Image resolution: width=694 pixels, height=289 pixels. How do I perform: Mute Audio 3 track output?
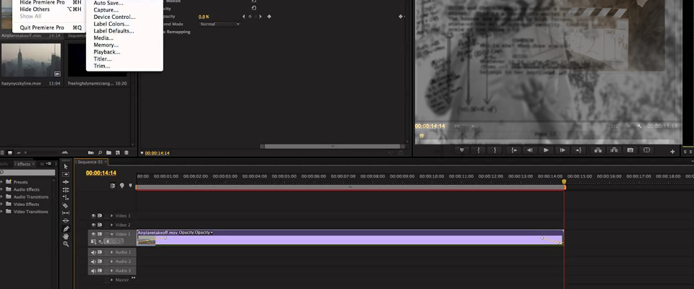click(x=93, y=271)
